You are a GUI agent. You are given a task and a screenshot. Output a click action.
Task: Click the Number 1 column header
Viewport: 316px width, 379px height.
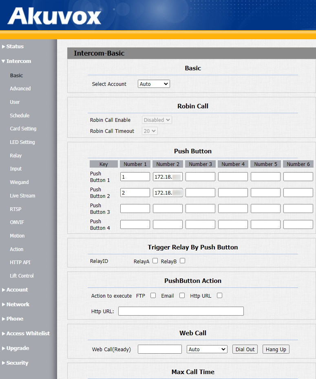[135, 164]
